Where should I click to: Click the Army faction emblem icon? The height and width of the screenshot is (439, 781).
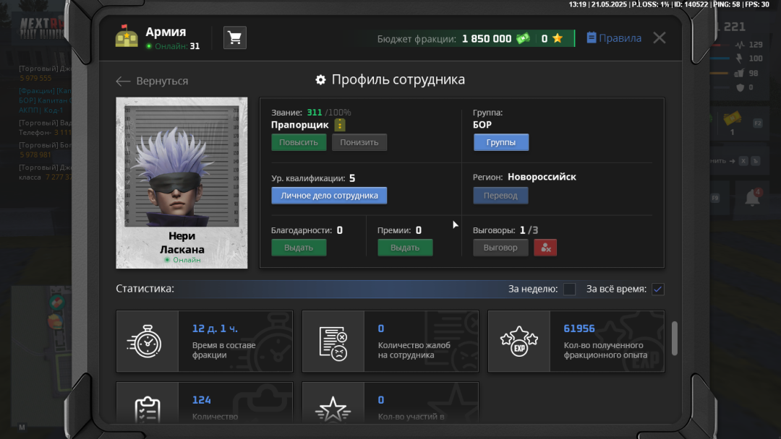(127, 38)
